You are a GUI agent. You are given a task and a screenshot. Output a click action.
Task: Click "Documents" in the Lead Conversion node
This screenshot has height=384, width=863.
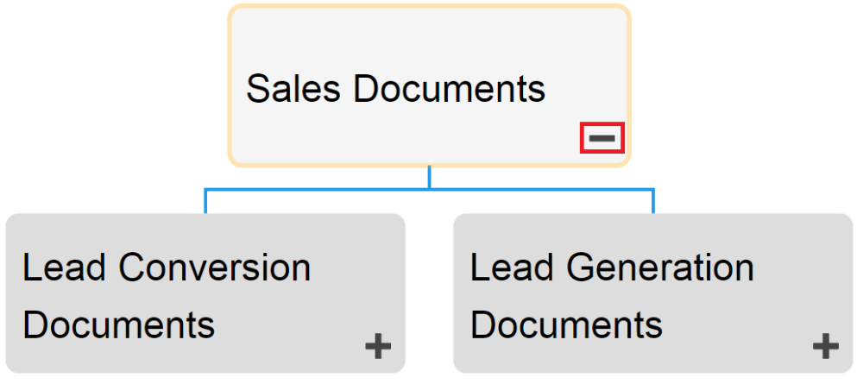(x=118, y=325)
